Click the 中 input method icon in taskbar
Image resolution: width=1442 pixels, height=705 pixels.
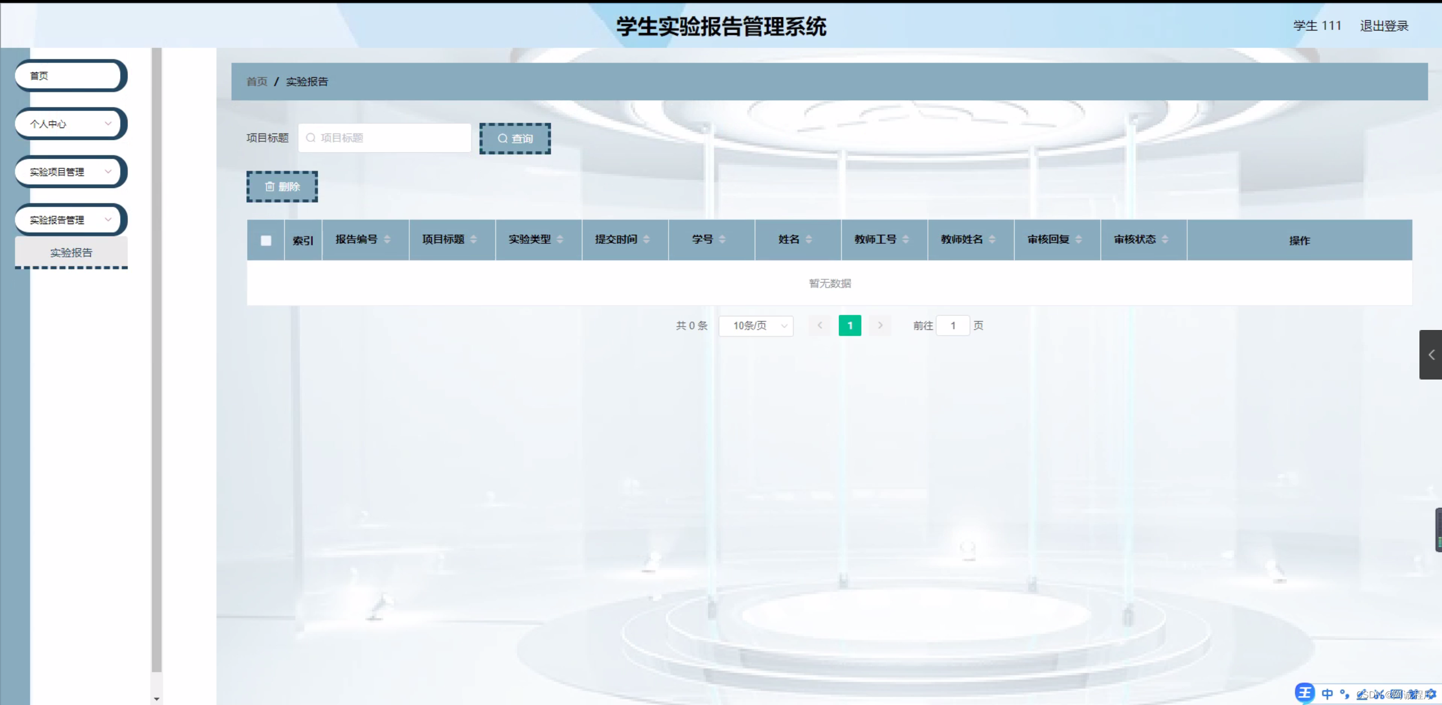click(x=1328, y=694)
